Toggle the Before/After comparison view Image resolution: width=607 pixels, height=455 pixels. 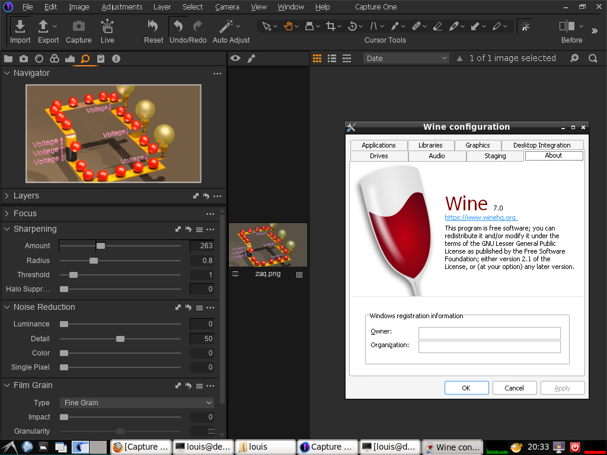567,26
